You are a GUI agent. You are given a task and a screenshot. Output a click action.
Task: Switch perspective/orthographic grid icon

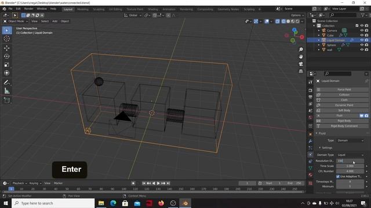pos(301,71)
